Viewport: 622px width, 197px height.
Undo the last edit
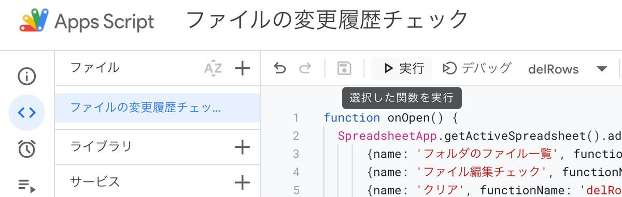(280, 68)
